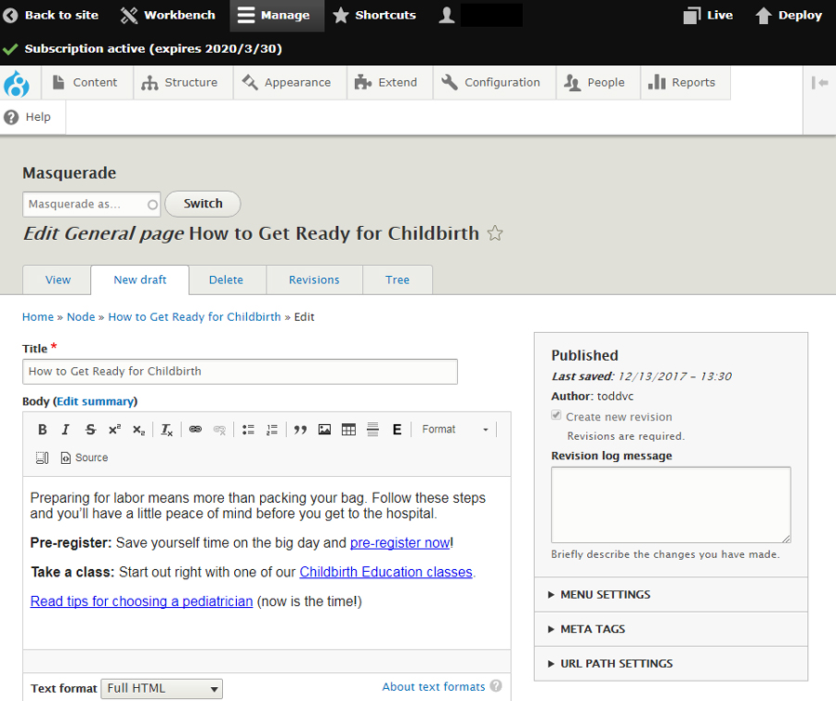Apply italic formatting in Body editor
The height and width of the screenshot is (701, 836).
point(66,430)
